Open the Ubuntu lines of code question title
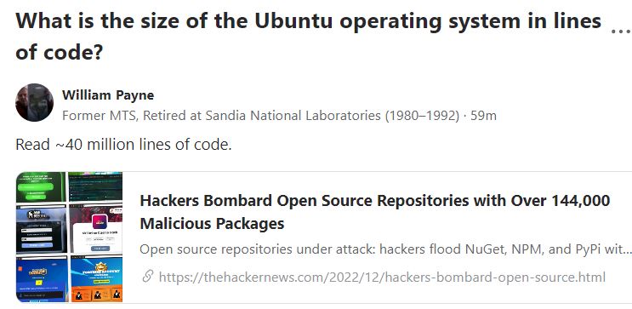The height and width of the screenshot is (309, 632). tap(308, 37)
